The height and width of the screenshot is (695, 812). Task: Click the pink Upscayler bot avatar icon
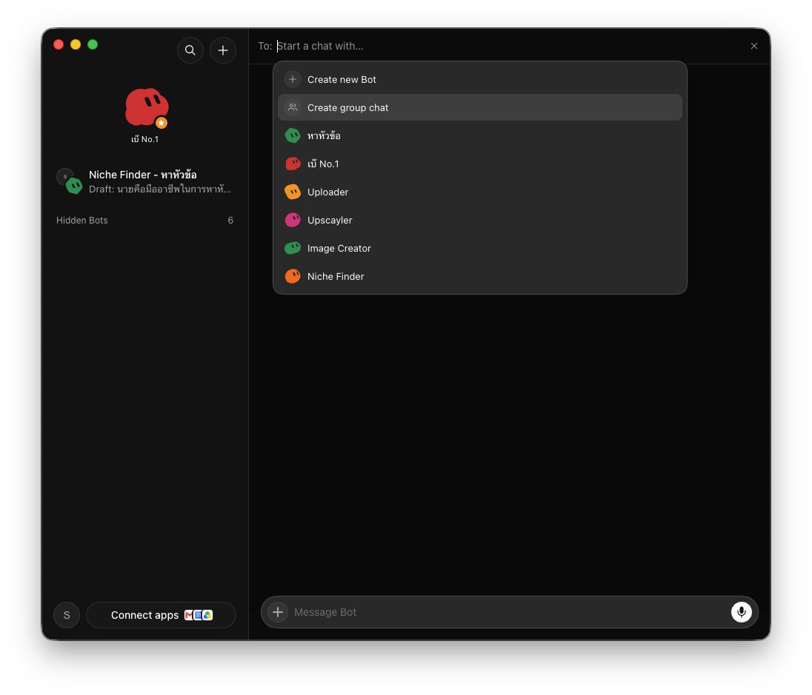coord(293,220)
